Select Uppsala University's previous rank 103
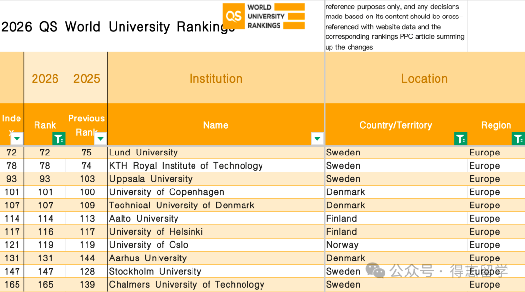The width and height of the screenshot is (525, 292). coord(87,179)
